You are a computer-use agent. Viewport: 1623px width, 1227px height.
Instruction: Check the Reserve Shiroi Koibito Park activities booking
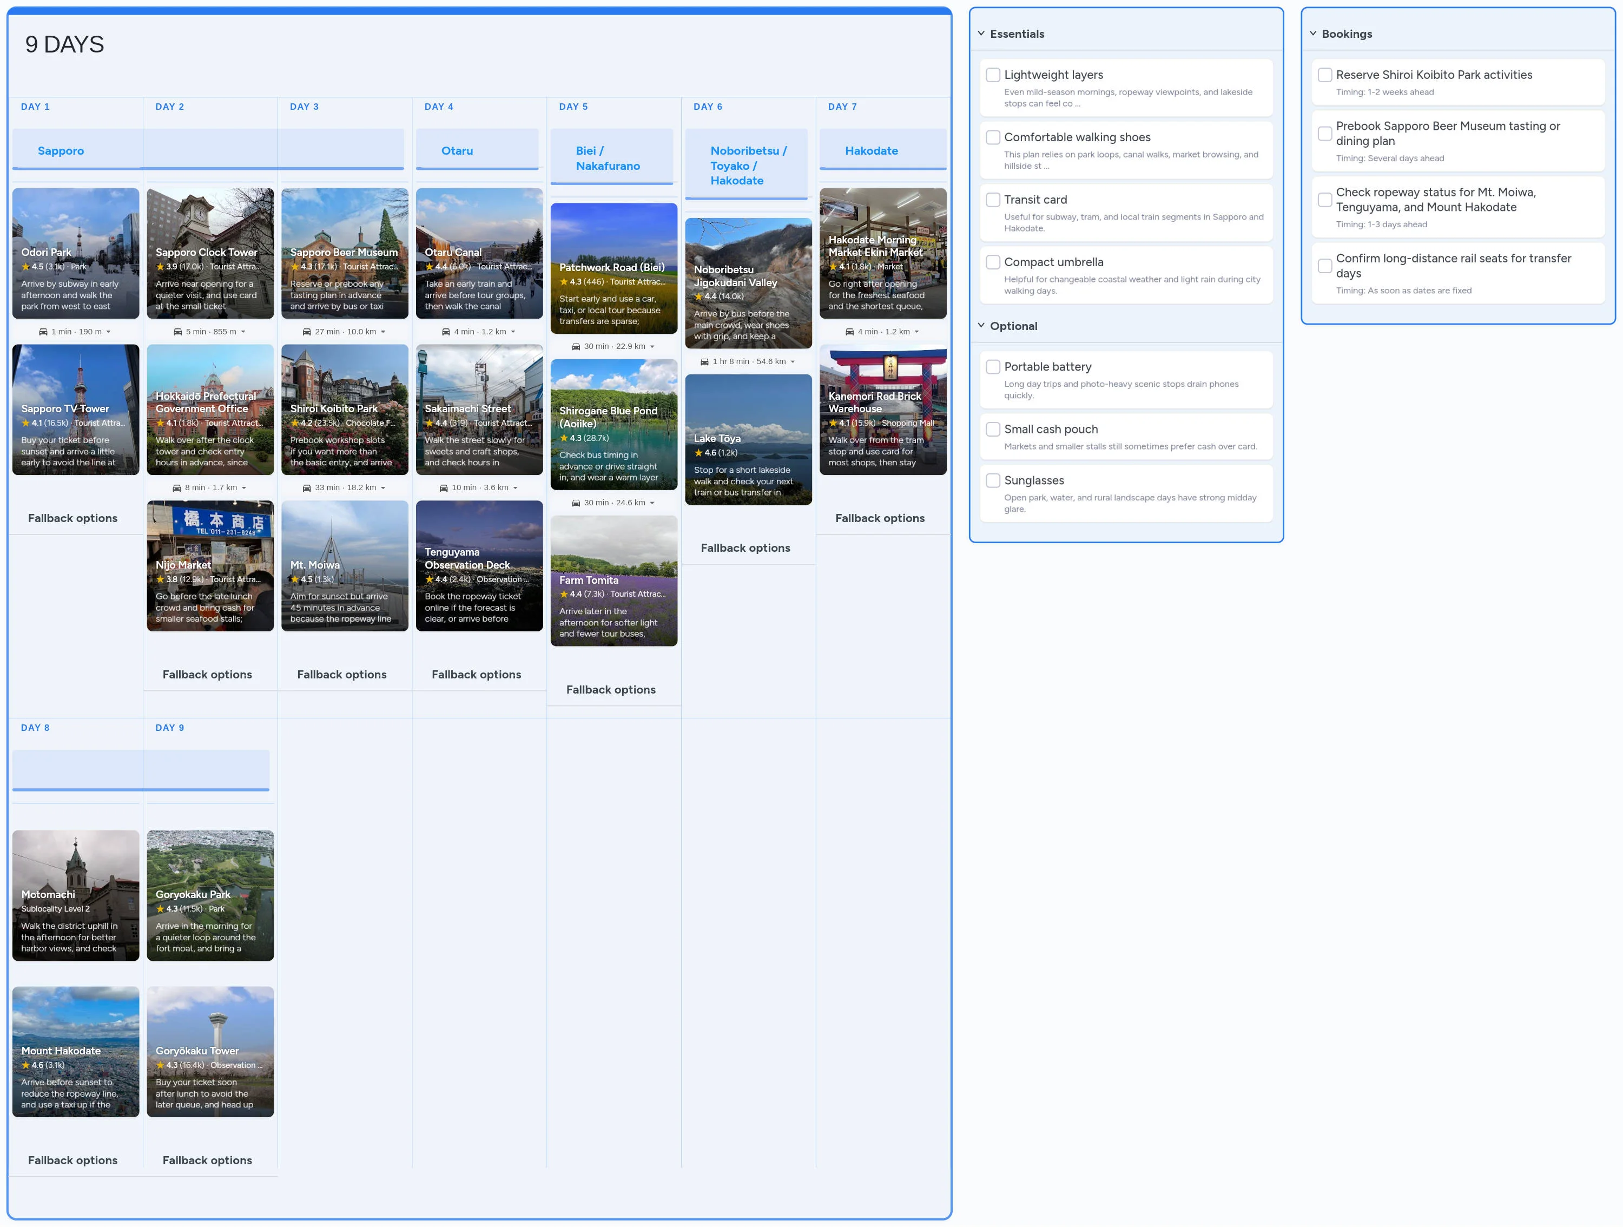(x=1325, y=75)
